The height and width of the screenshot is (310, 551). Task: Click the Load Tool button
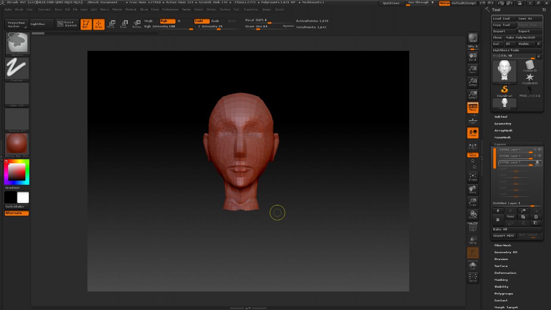[x=504, y=19]
